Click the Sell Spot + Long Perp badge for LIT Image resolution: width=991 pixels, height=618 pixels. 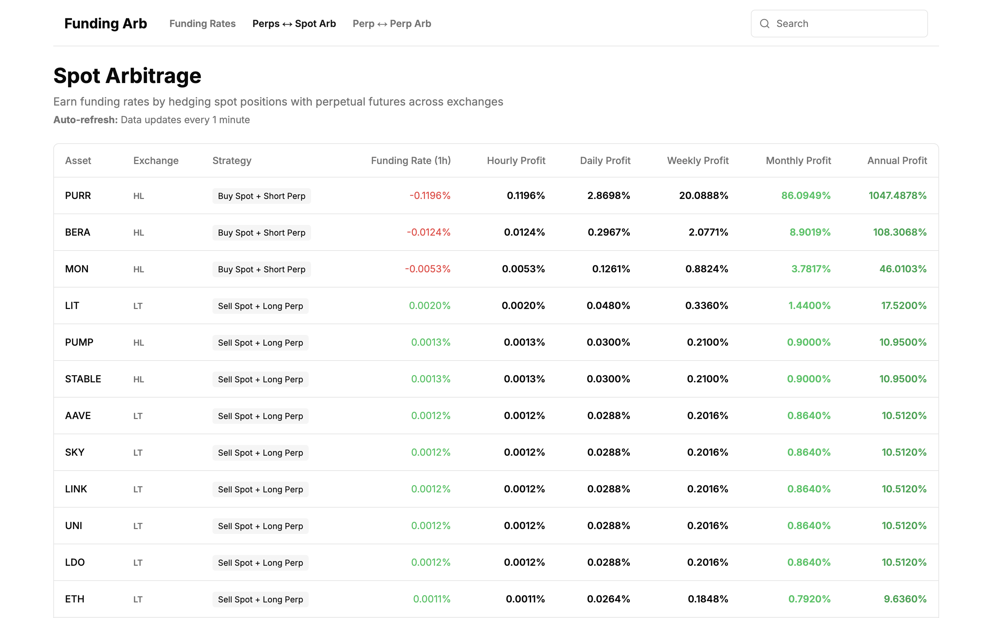pos(260,305)
